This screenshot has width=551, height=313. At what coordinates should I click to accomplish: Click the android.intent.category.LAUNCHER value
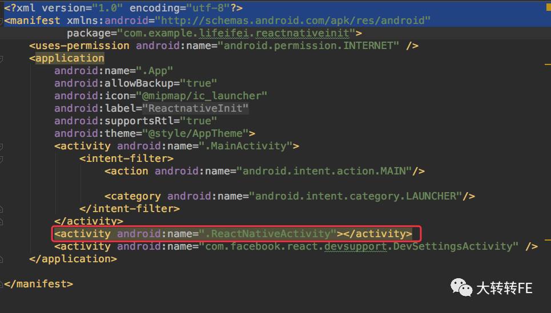(x=356, y=196)
